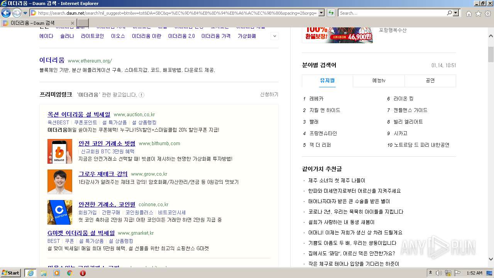Open the volume speaker tray icon

[439, 273]
